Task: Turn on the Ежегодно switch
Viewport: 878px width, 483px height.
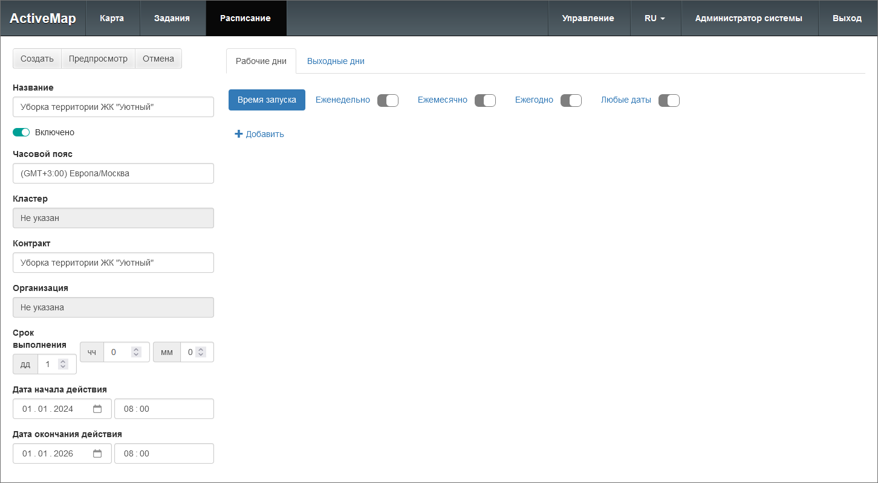Action: (571, 100)
